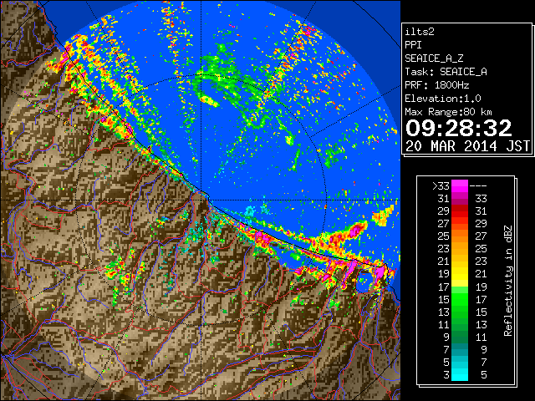Pick the orange 25–27 dBZ color band

pyautogui.click(x=460, y=236)
